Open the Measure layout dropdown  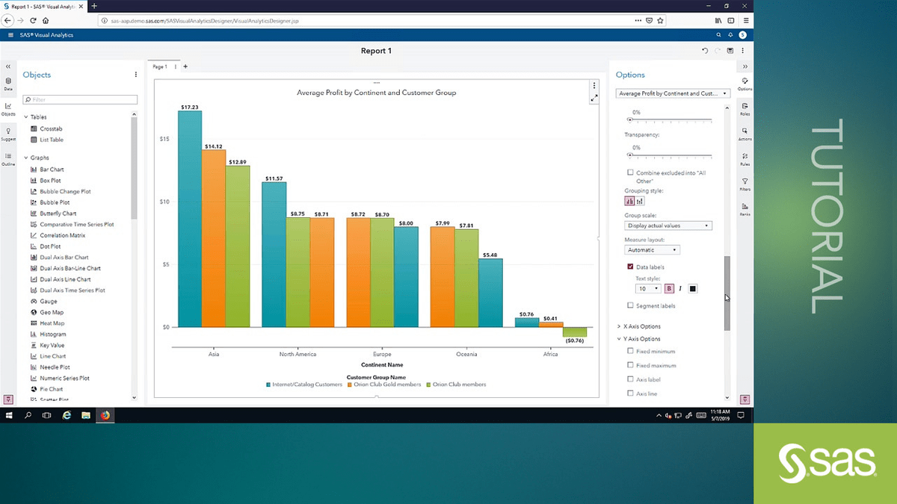[653, 250]
